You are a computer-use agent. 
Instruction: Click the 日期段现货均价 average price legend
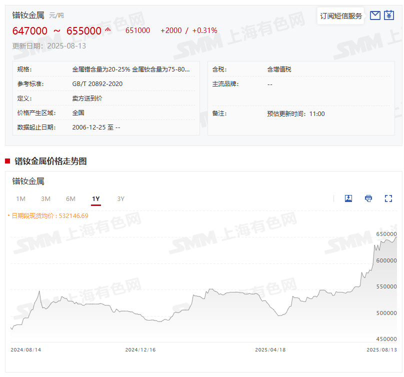tap(49, 216)
